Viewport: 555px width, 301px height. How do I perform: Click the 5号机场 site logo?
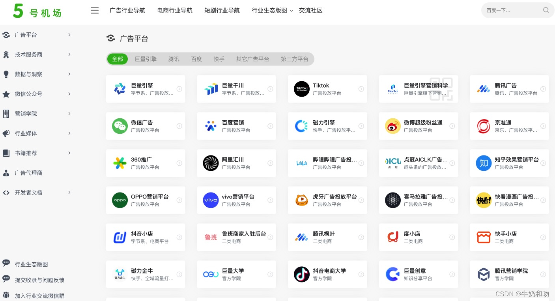(37, 11)
